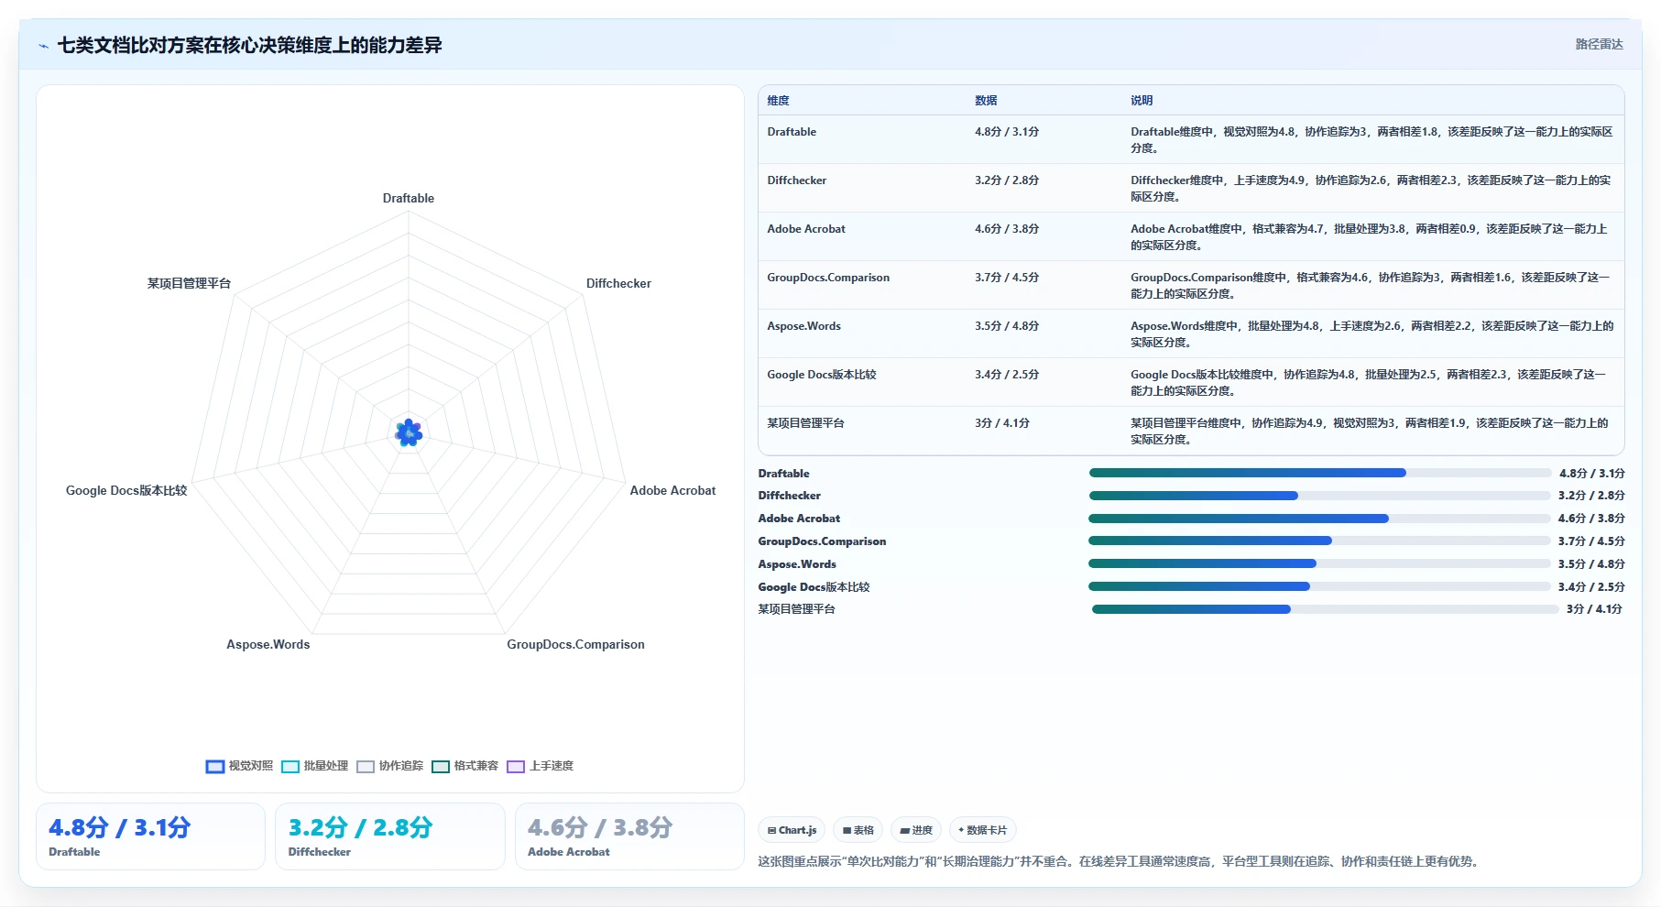Click the footnote beginning 这张图重点展示
1661x907 pixels.
[x=1120, y=861]
